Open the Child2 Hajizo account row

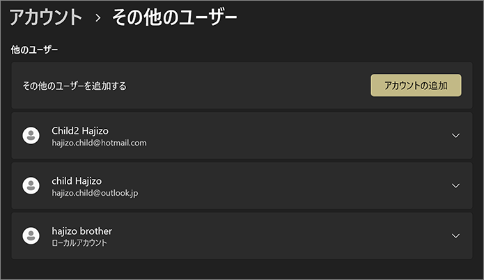click(x=242, y=136)
